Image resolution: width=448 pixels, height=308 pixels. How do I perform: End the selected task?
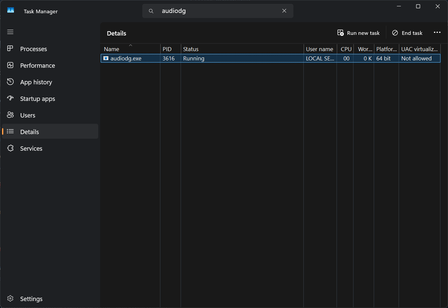coord(407,33)
